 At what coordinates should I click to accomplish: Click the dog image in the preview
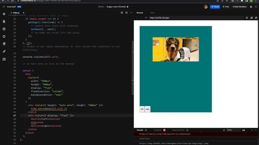tap(176, 49)
